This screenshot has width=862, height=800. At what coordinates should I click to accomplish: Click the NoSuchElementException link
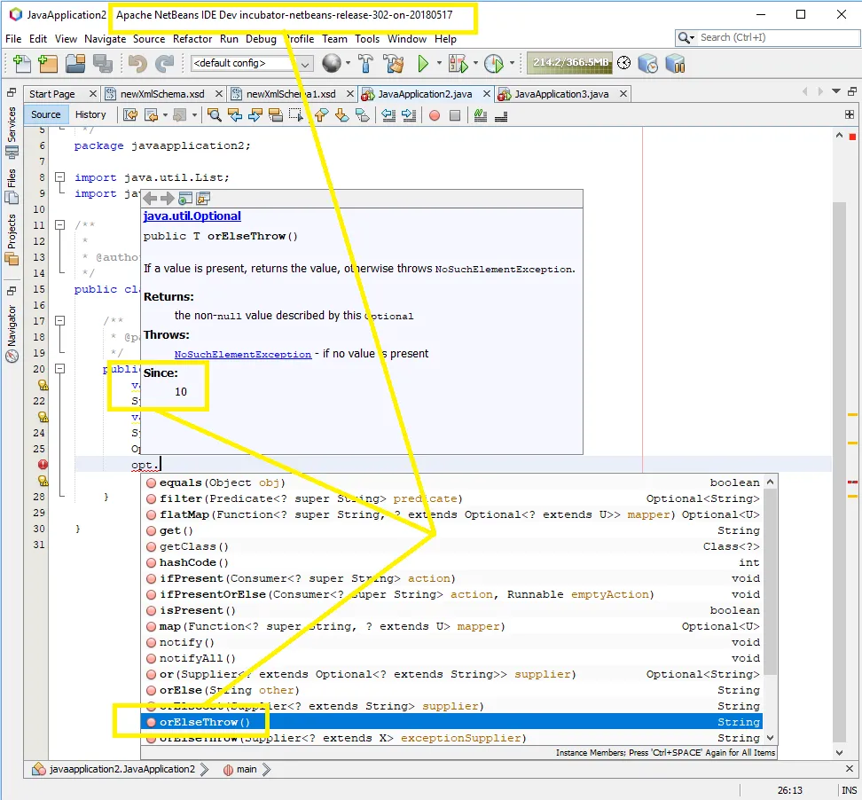coord(242,354)
